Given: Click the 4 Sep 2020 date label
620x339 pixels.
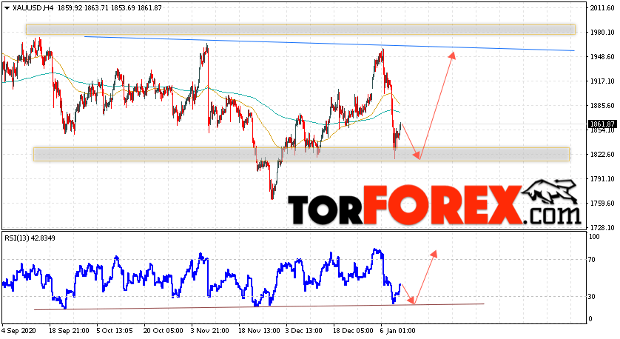Looking at the screenshot, I should (x=19, y=331).
